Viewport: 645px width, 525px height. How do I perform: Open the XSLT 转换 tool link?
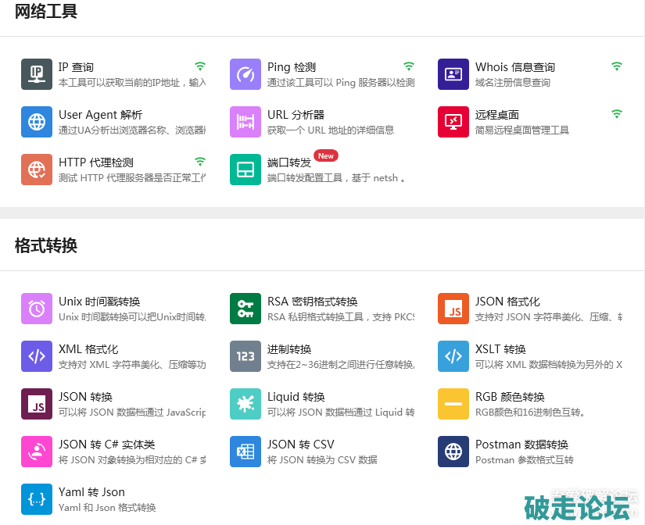click(x=500, y=349)
